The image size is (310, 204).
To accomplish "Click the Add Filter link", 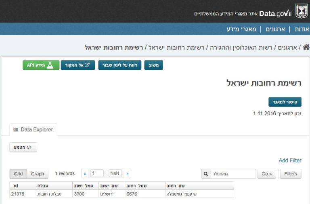I will point(290,160).
